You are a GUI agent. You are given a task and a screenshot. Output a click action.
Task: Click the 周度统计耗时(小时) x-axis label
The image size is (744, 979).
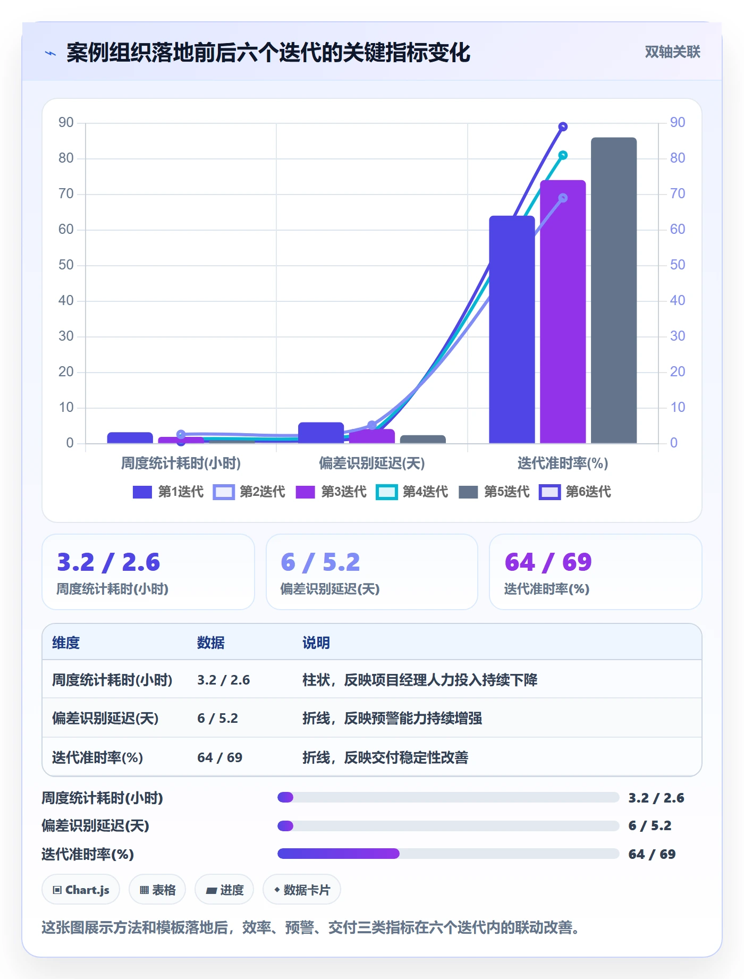point(181,463)
